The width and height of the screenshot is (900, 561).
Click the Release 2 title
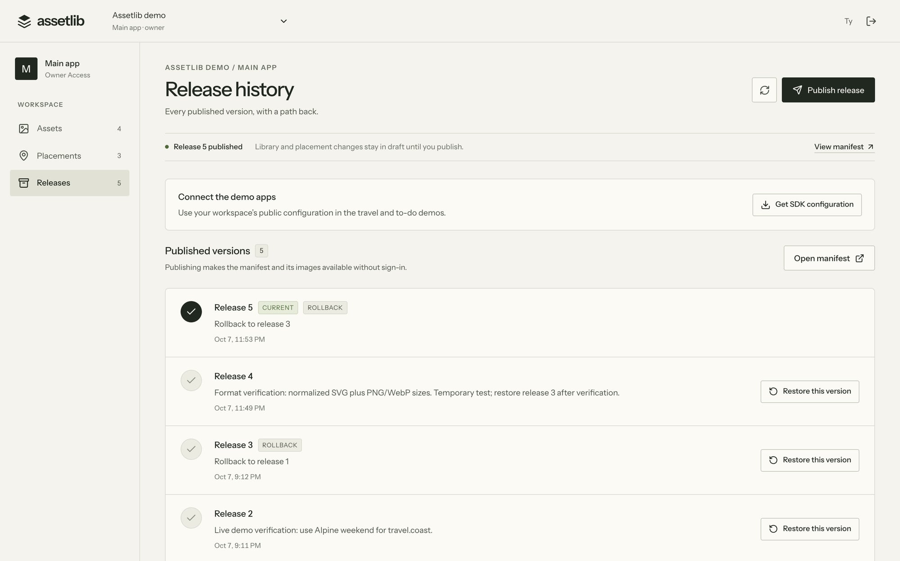(233, 514)
